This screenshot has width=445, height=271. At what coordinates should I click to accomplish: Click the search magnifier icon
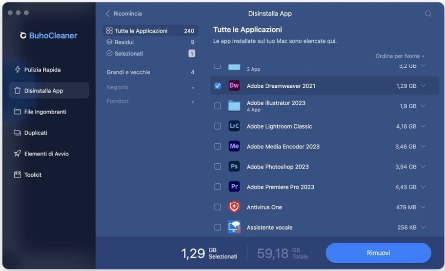[428, 14]
